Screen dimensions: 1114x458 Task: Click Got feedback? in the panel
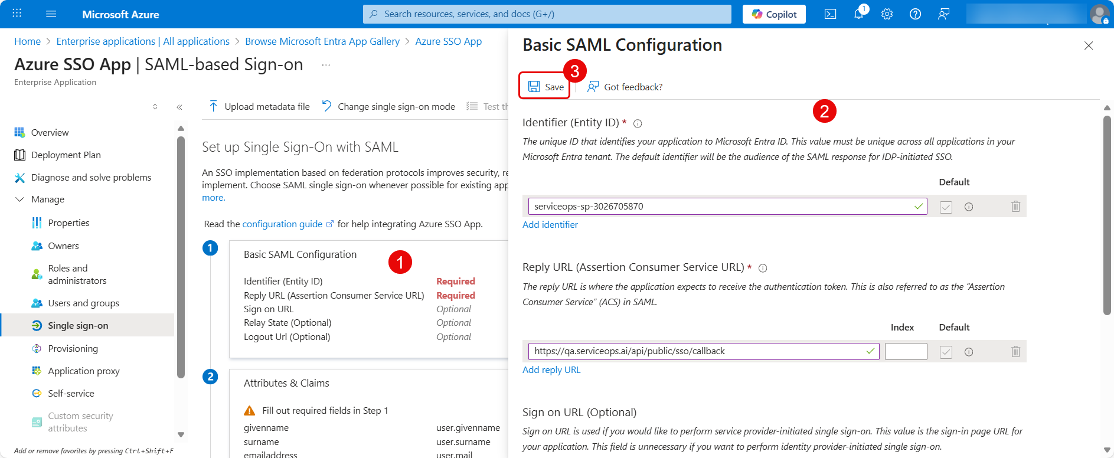[625, 87]
